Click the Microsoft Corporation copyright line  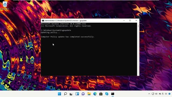(66, 26)
